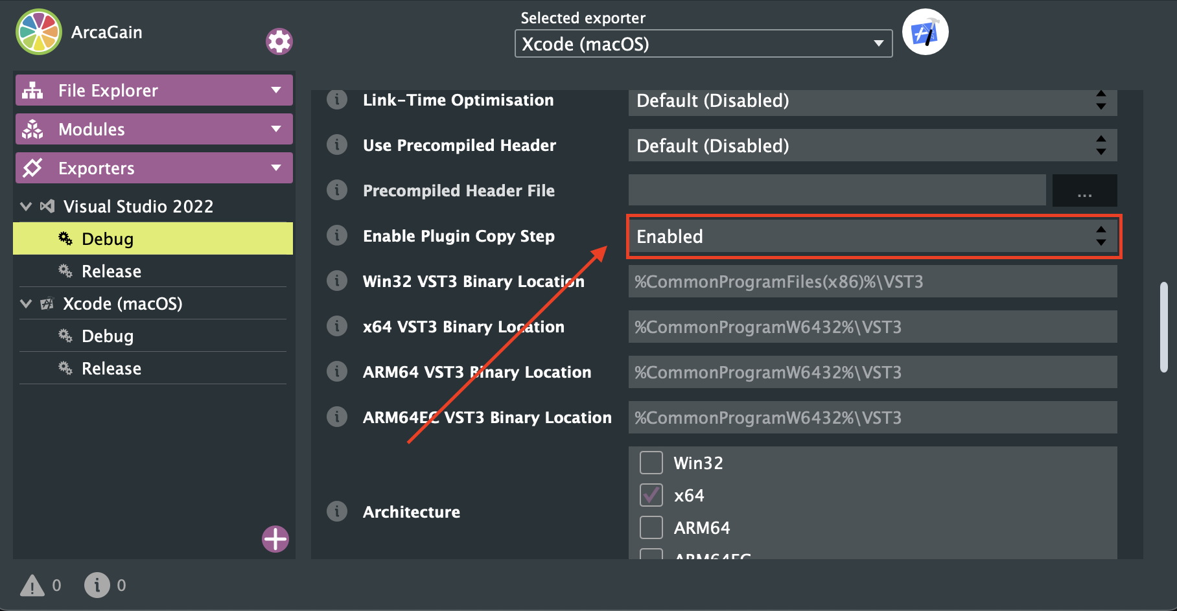Open project settings gear icon

(x=279, y=41)
